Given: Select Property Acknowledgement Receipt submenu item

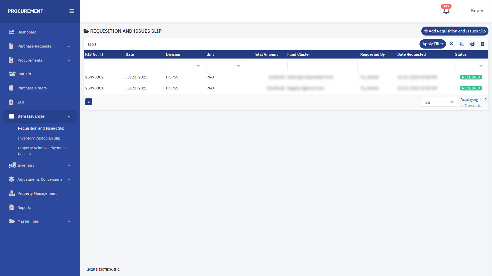Looking at the screenshot, I should 42,151.
